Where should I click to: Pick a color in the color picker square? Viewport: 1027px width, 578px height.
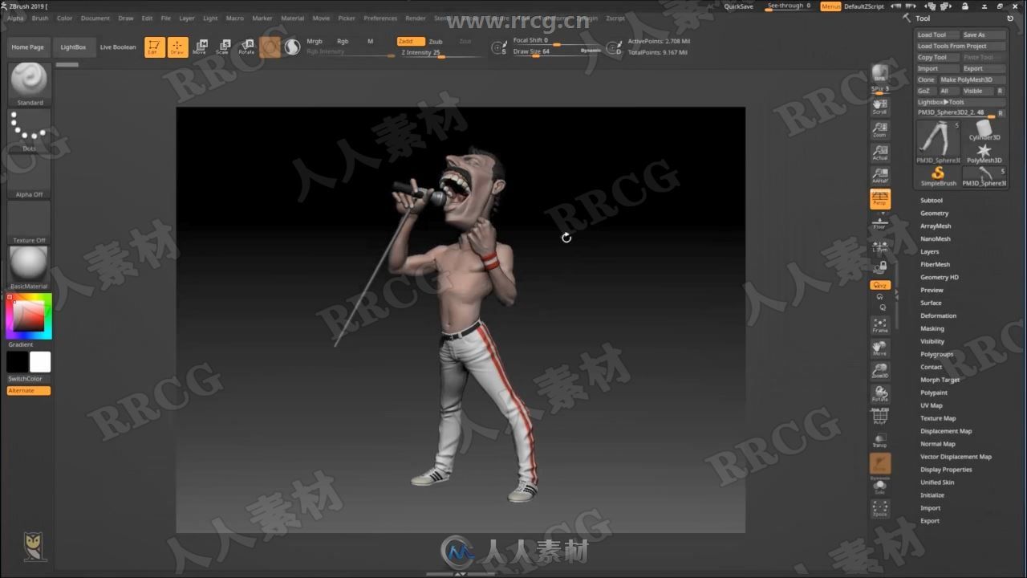pyautogui.click(x=30, y=315)
